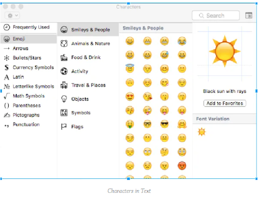
Task: Choose the heart-eyes smiley emoji
Action: (130, 97)
